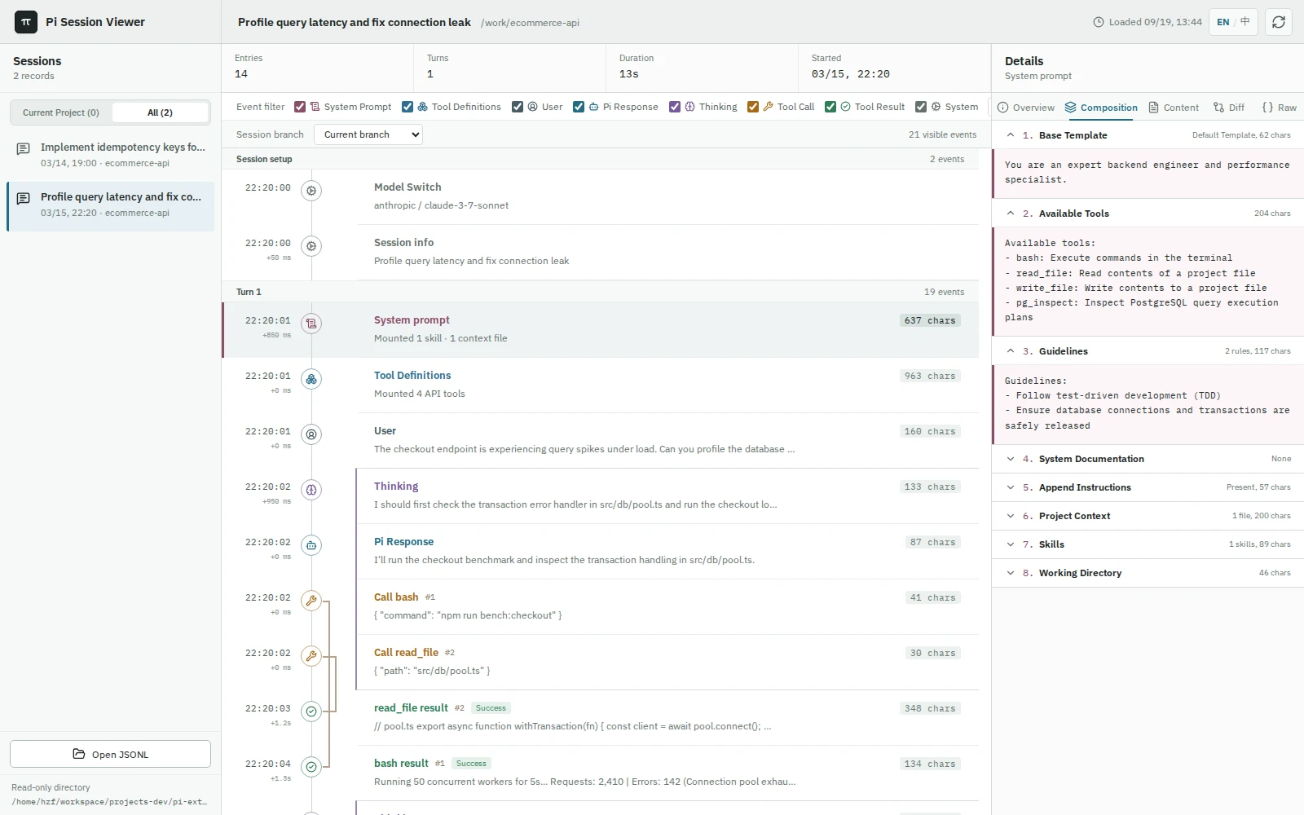Click the Thinking event timeline node icon
This screenshot has width=1304, height=815.
311,490
